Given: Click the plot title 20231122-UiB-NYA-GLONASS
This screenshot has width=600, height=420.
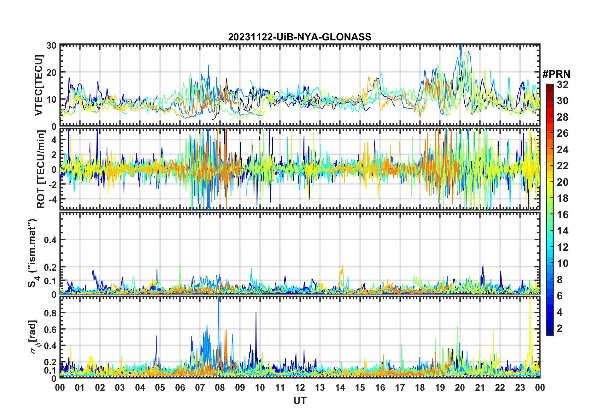Looking at the screenshot, I should pos(300,37).
